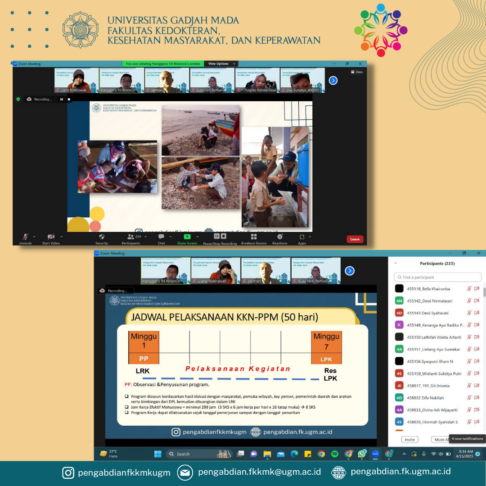Click the Invite button in Participants panel
The height and width of the screenshot is (486, 486).
(409, 439)
